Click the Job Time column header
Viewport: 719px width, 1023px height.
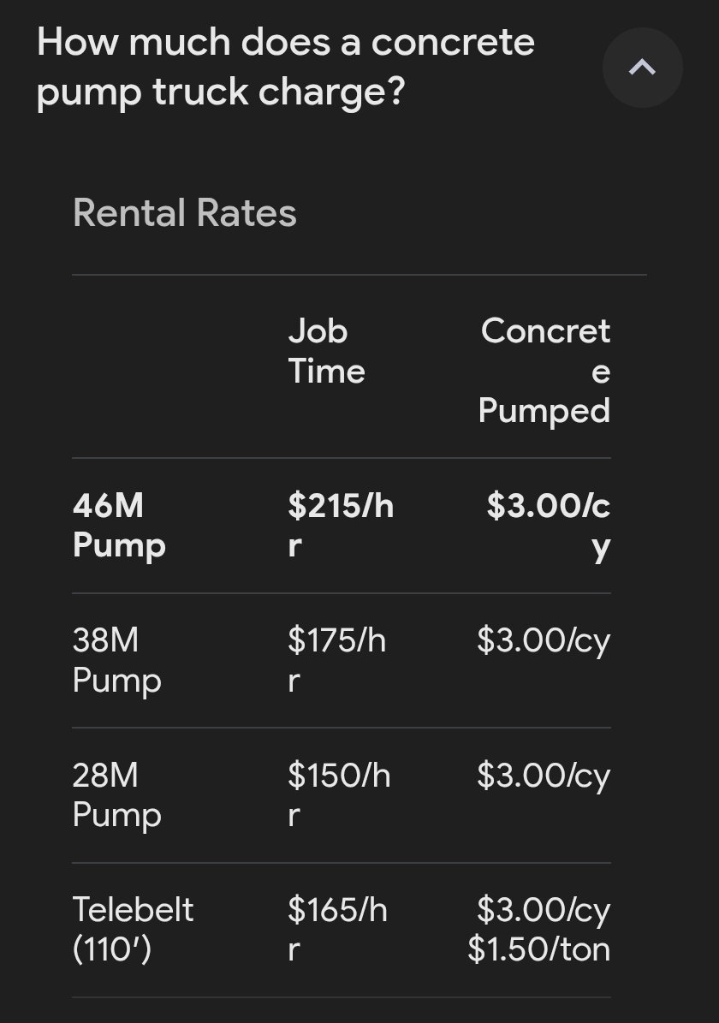(326, 351)
